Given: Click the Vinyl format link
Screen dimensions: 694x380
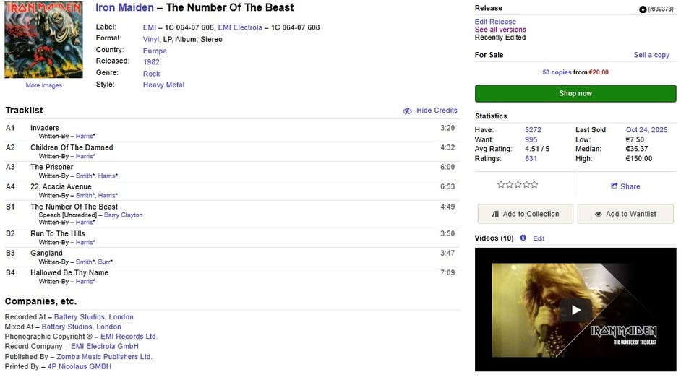Looking at the screenshot, I should coord(151,39).
